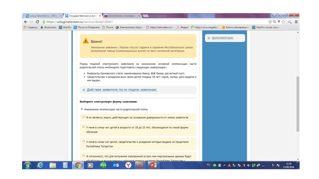Reload the page with the refresh icon
This screenshot has height=179, width=319.
[37, 22]
